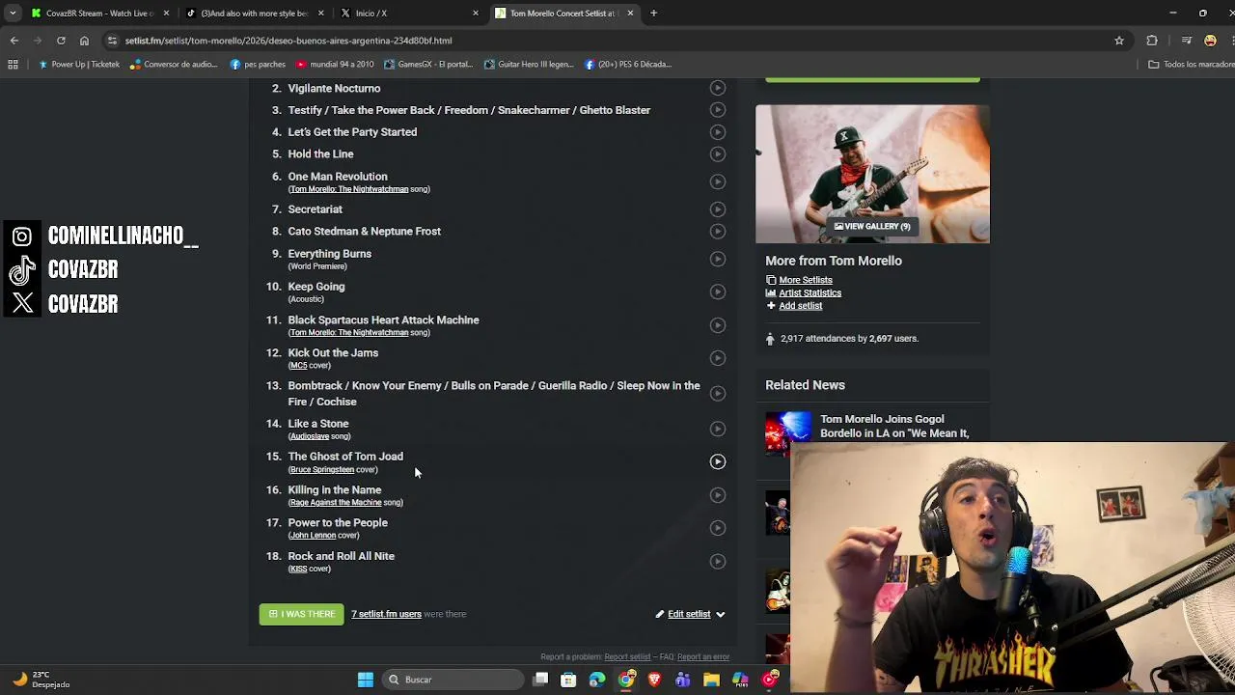
Task: Play video for Killing in the Name
Action: [x=718, y=495]
